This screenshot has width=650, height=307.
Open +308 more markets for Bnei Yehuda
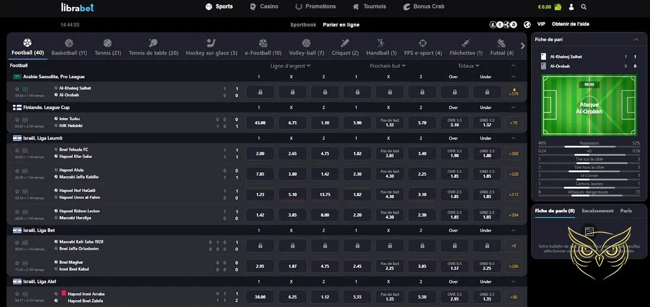pos(513,154)
